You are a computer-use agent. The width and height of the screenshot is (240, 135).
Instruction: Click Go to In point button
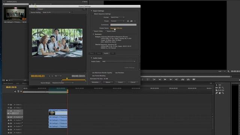154,79
